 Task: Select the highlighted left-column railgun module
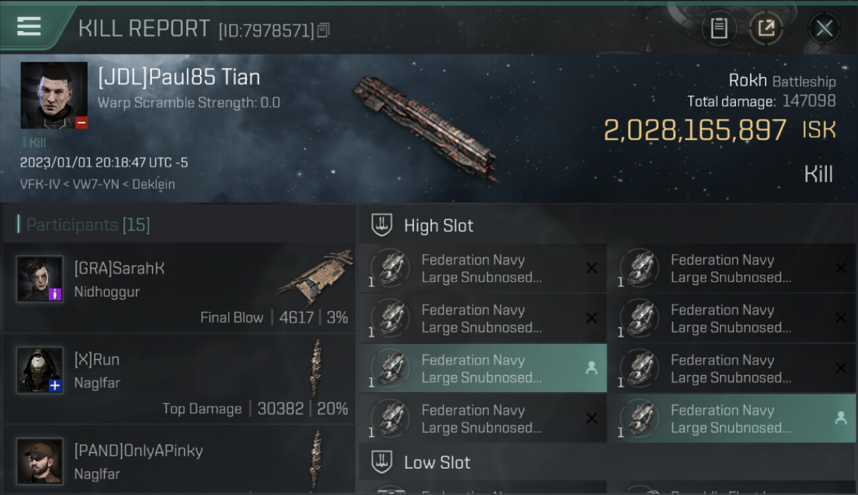pyautogui.click(x=482, y=369)
